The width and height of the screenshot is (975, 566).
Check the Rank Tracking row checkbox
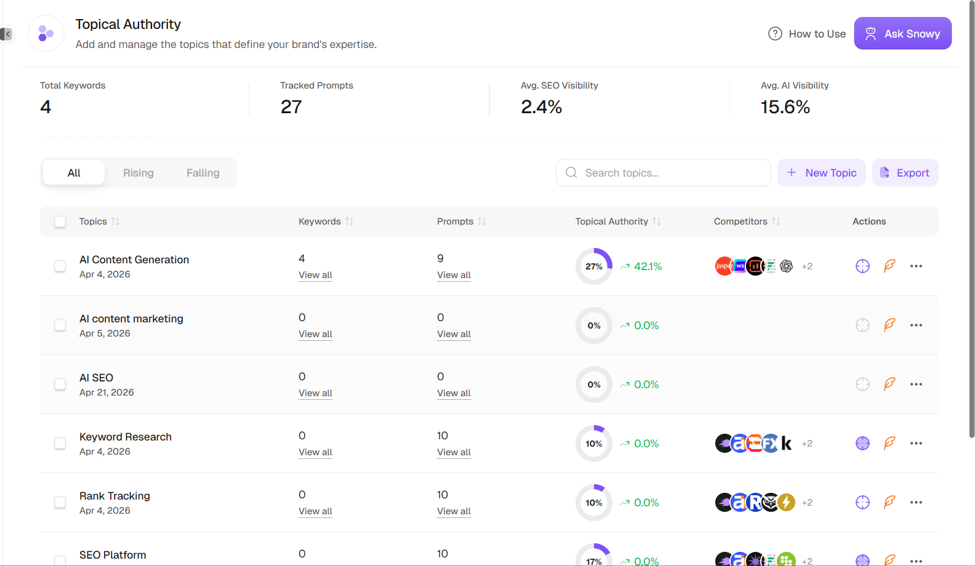pyautogui.click(x=60, y=502)
